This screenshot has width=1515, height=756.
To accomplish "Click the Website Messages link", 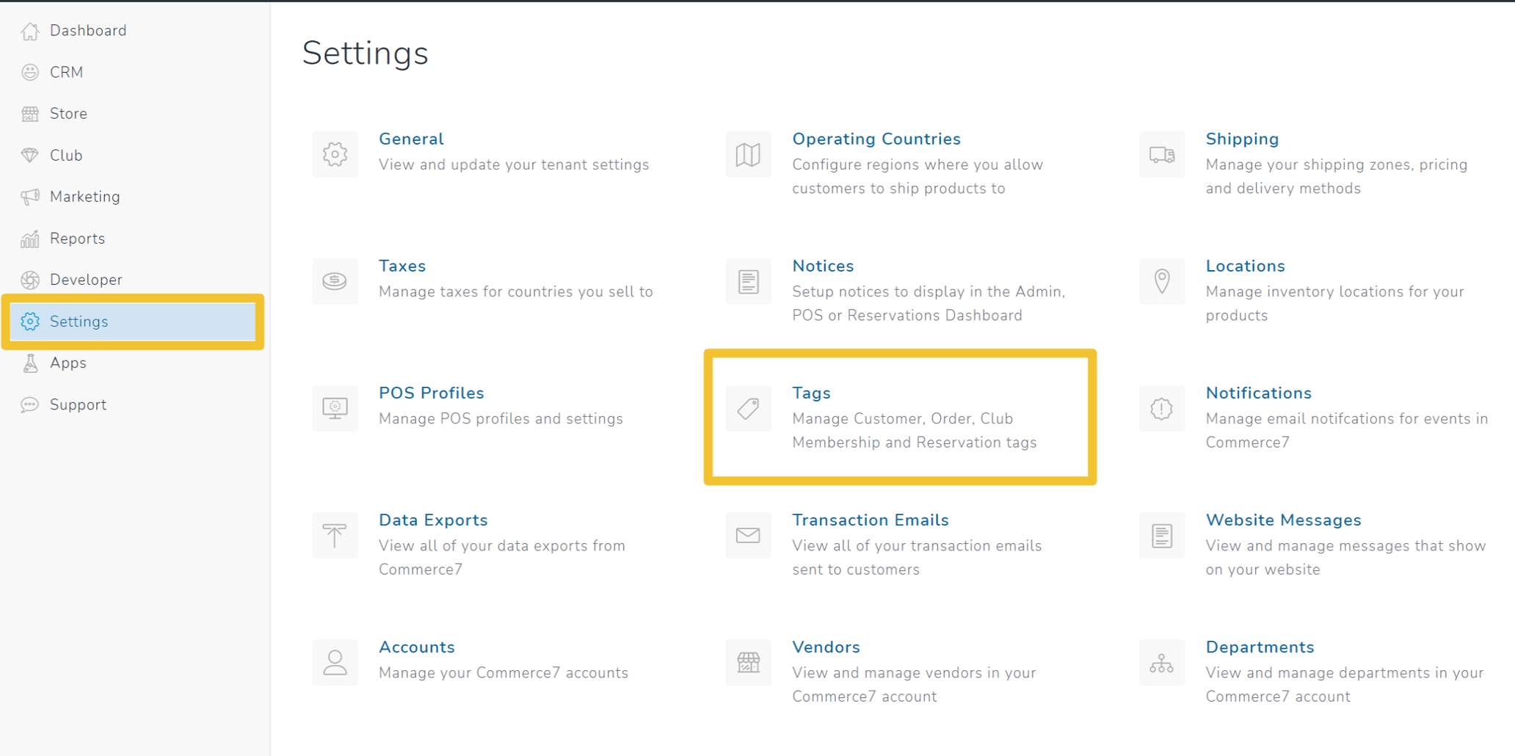I will [1283, 520].
